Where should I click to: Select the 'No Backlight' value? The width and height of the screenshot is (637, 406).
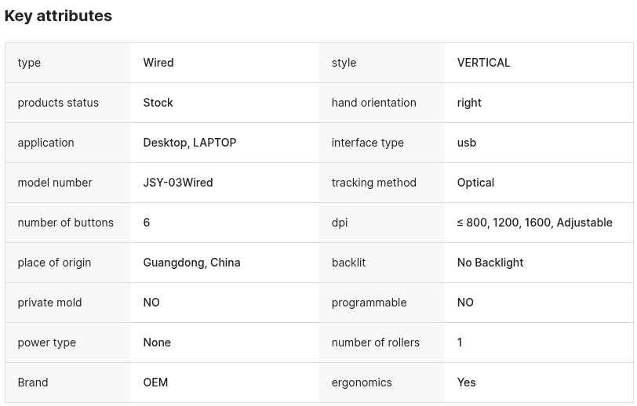(x=490, y=263)
